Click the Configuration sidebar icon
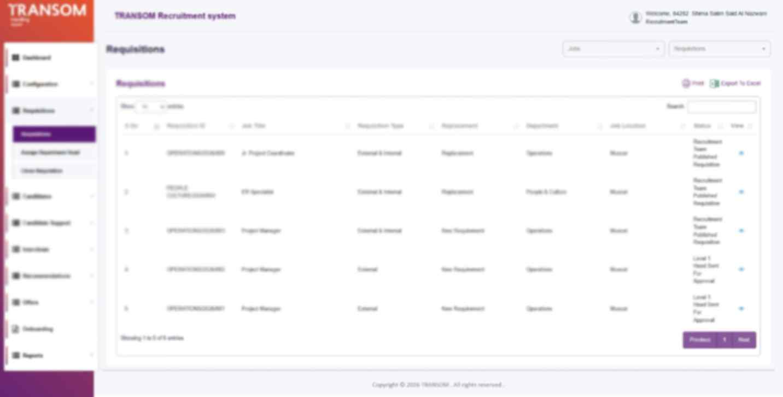 [16, 84]
